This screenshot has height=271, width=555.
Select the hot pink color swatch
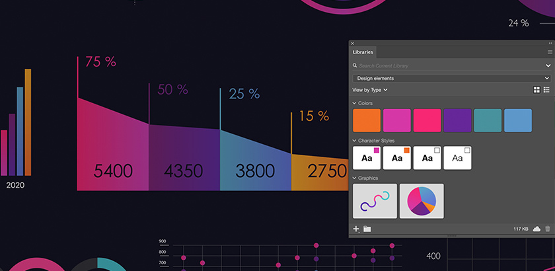click(x=427, y=120)
